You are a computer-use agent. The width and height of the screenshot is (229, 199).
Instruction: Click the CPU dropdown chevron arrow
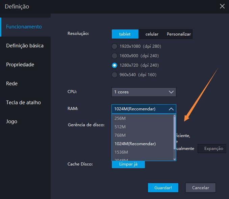click(x=171, y=92)
